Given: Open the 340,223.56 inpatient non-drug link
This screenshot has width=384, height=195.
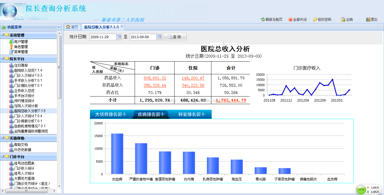Looking at the screenshot, I should pos(193,85).
